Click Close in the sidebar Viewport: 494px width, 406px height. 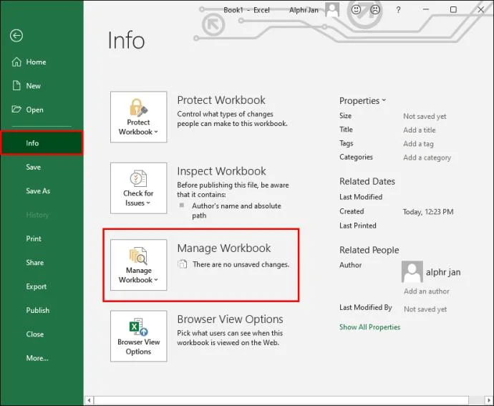tap(42, 334)
